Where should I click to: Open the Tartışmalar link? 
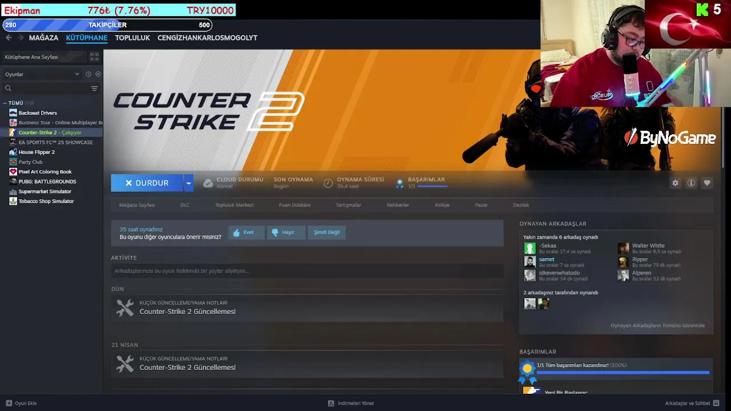348,205
